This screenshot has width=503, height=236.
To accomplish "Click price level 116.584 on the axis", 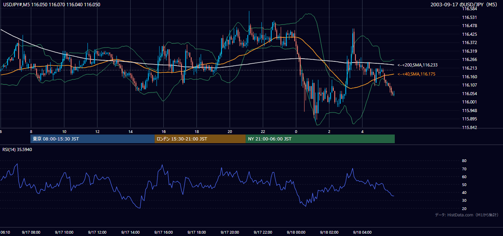I will tap(469, 9).
